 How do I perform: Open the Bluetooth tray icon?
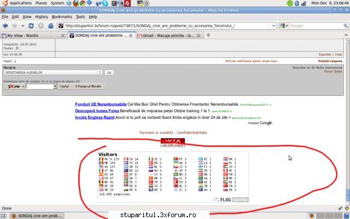click(x=297, y=3)
